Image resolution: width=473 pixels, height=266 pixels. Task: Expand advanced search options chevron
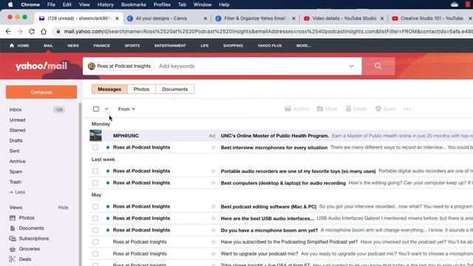tap(352, 66)
